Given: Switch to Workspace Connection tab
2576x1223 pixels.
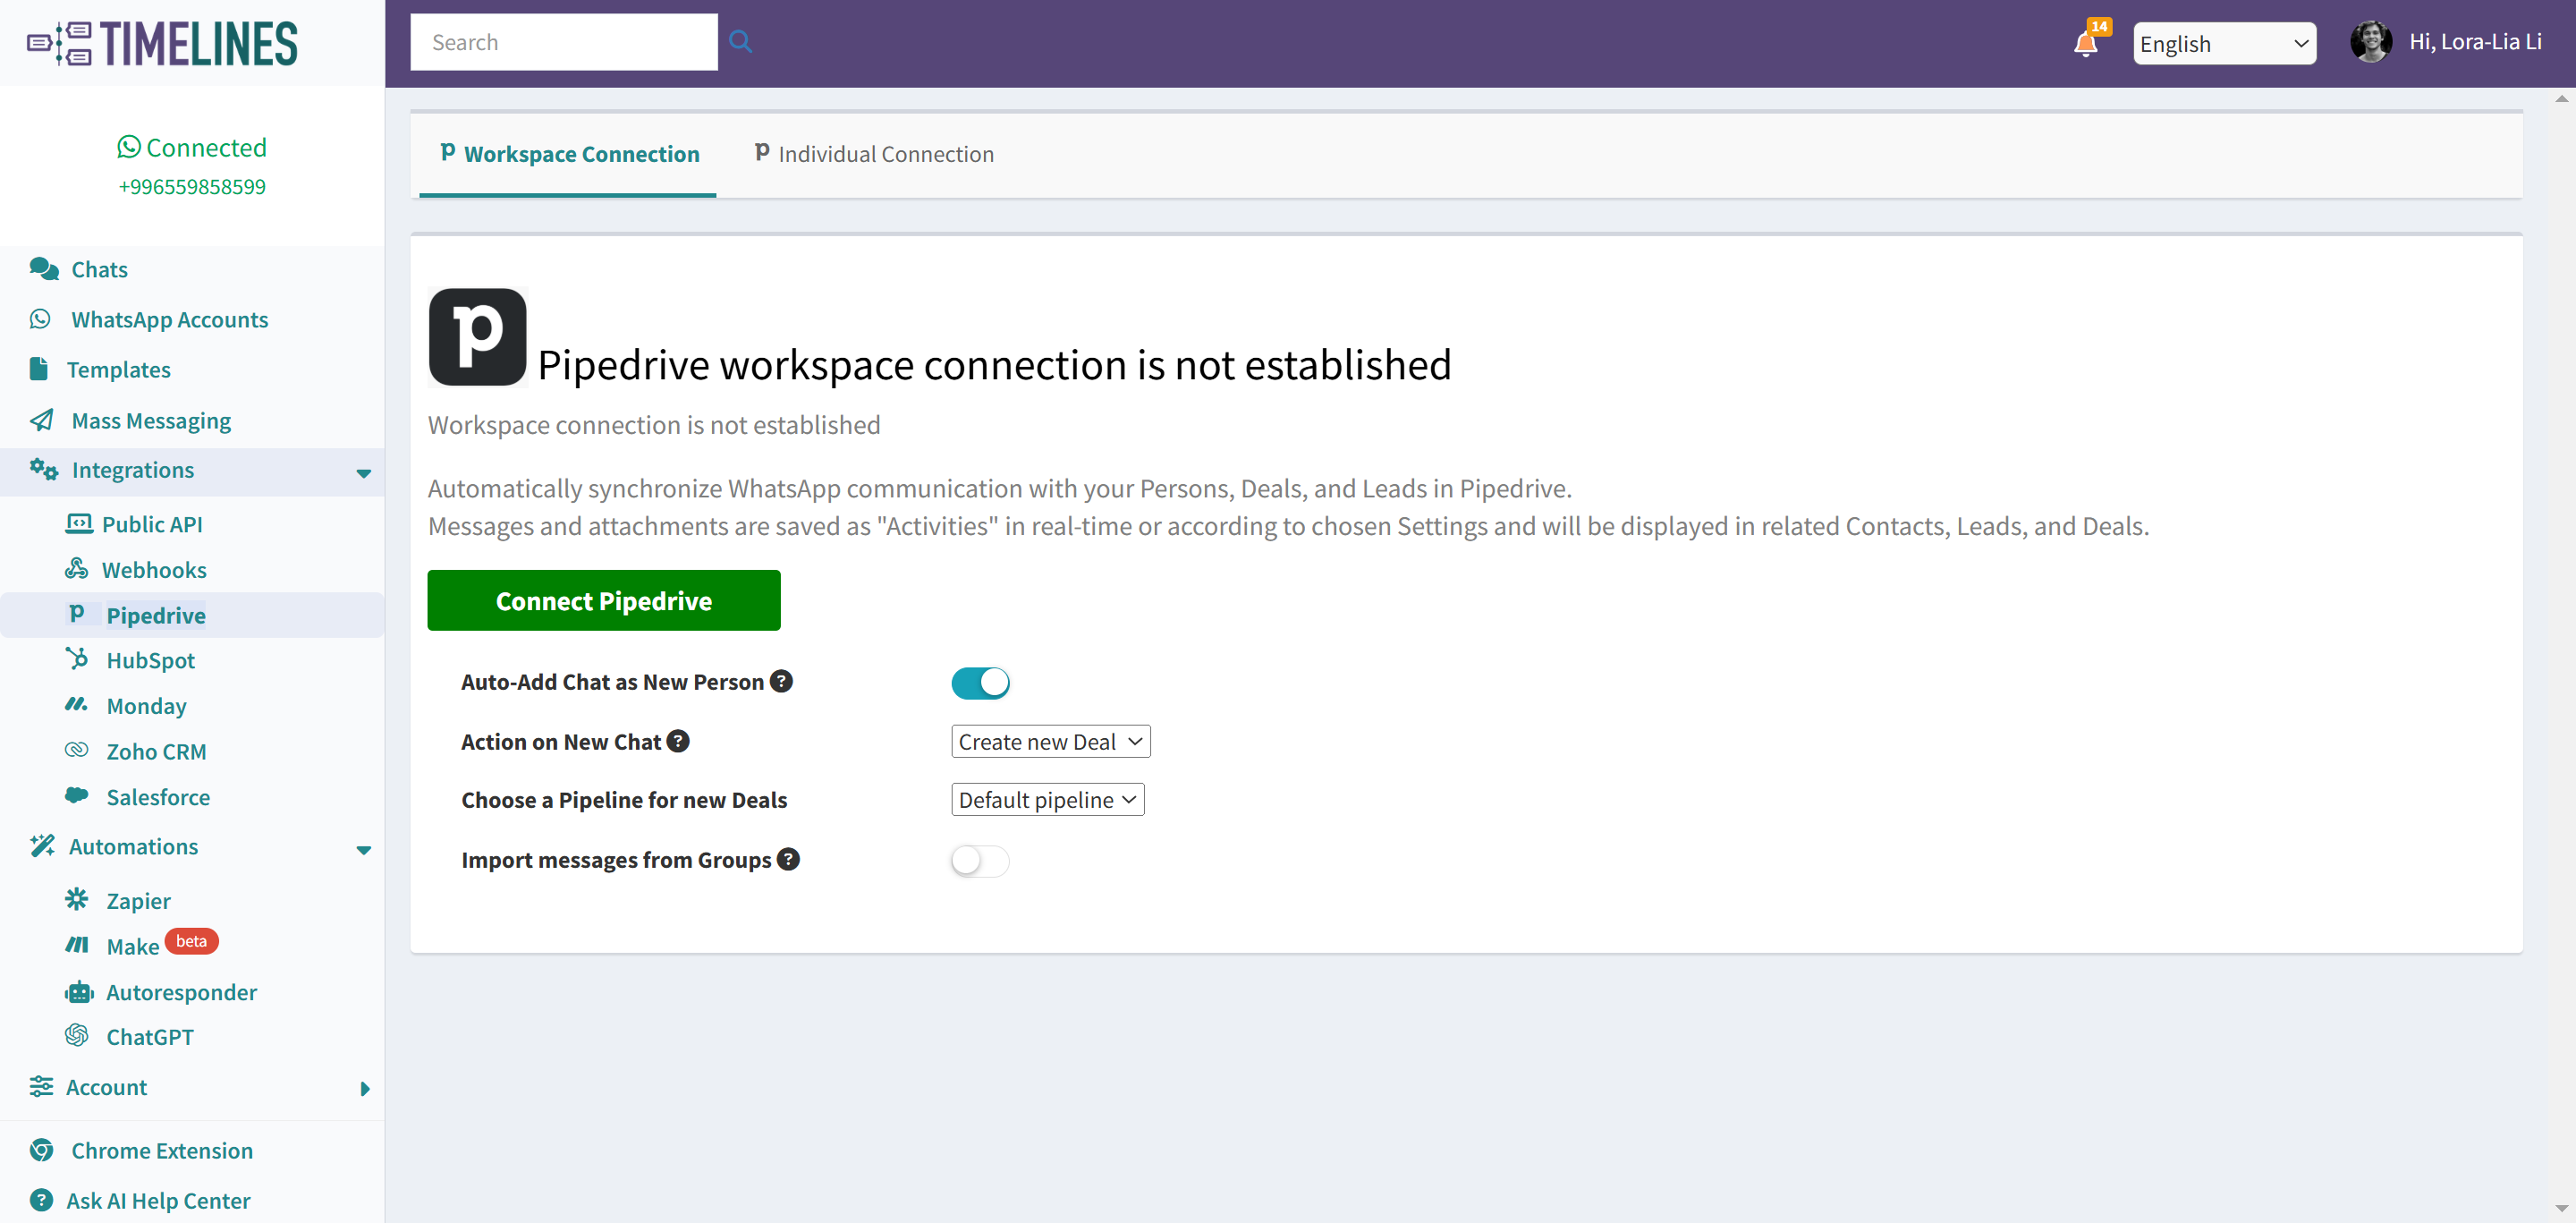Looking at the screenshot, I should coord(568,154).
